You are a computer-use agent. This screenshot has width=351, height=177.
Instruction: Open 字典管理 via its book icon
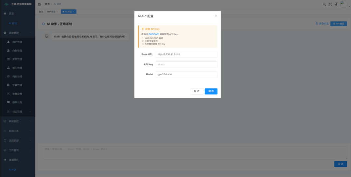click(x=8, y=85)
